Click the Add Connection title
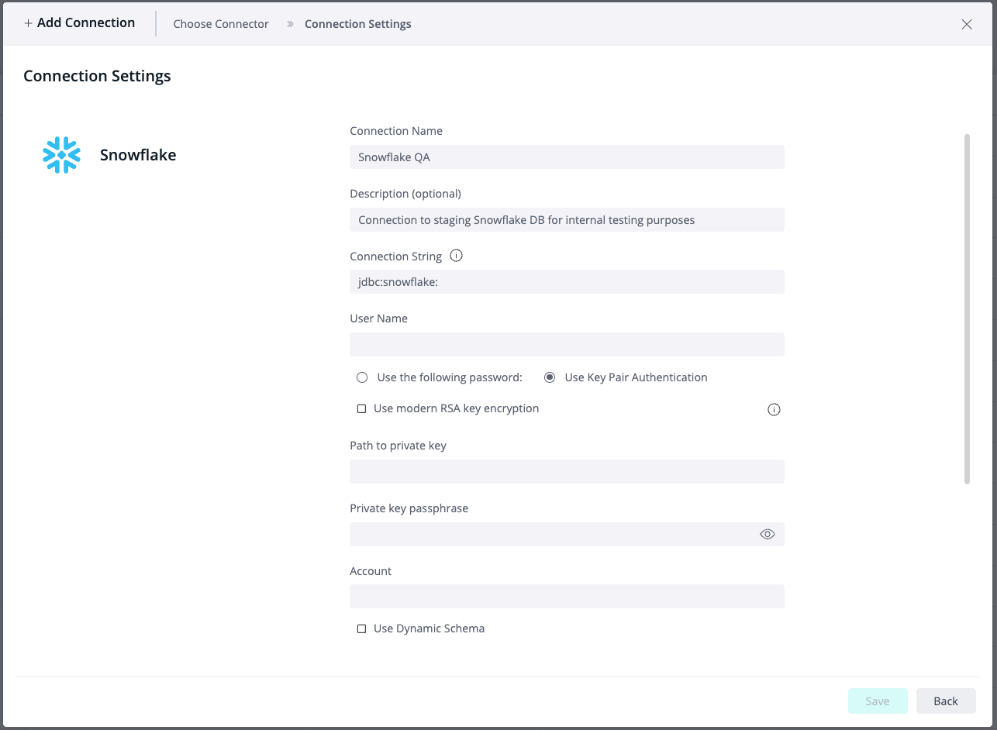This screenshot has height=730, width=997. click(x=79, y=23)
